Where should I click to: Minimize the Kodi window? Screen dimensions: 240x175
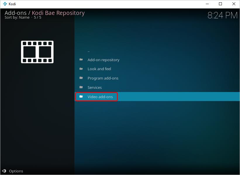tap(207, 4)
